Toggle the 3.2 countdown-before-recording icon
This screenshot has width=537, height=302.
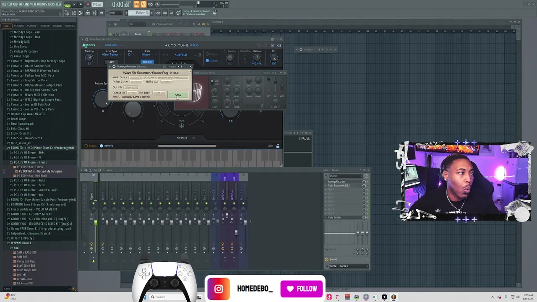[x=143, y=4]
